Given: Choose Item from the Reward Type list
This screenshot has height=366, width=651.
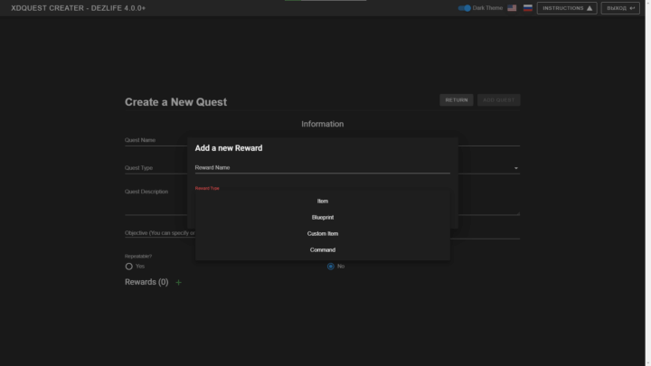Looking at the screenshot, I should tap(323, 201).
